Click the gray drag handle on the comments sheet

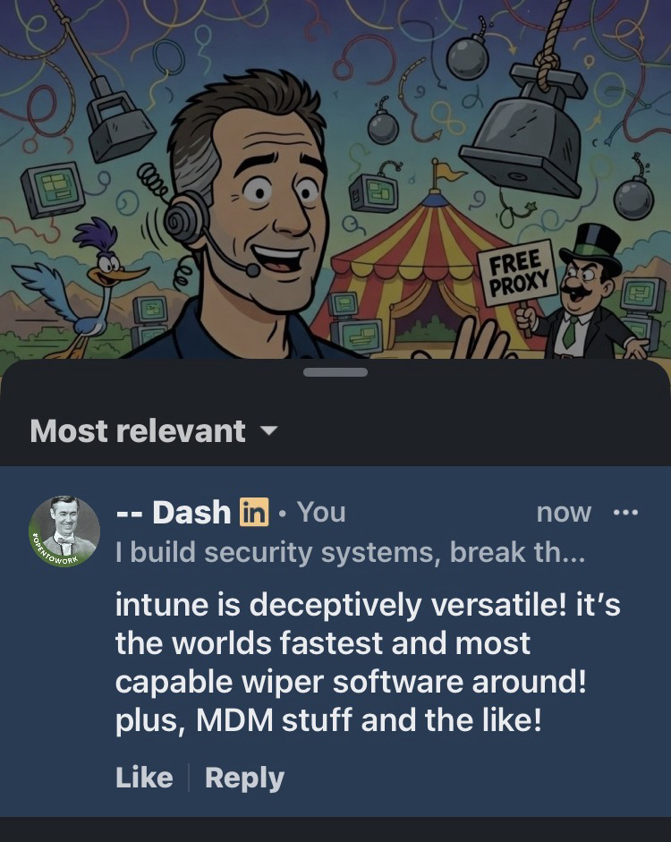[335, 372]
